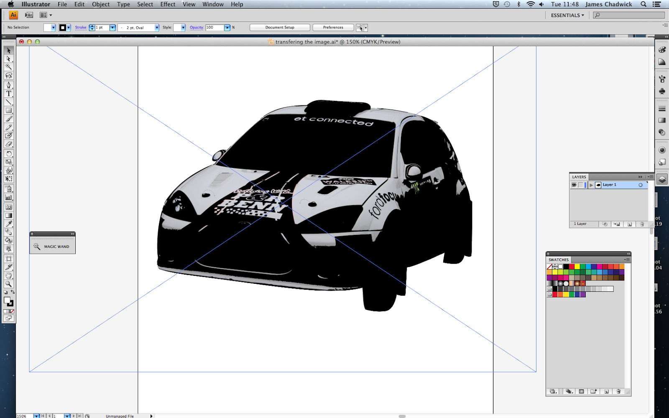Click the Swap Fill and Stroke arrows
The height and width of the screenshot is (418, 669).
pos(13,292)
